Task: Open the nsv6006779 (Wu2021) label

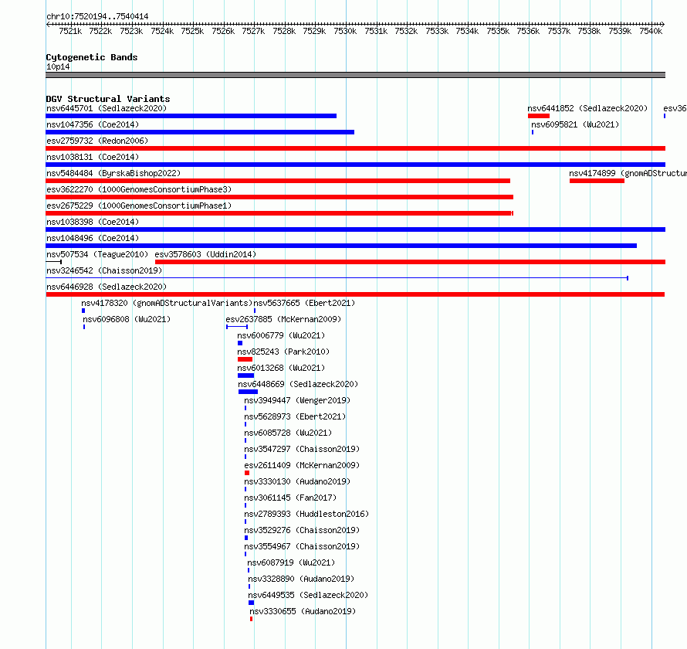Action: coord(281,335)
